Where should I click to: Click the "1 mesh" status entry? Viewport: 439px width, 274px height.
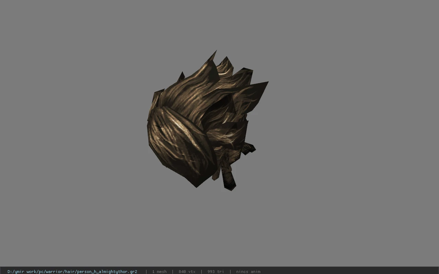pyautogui.click(x=159, y=272)
